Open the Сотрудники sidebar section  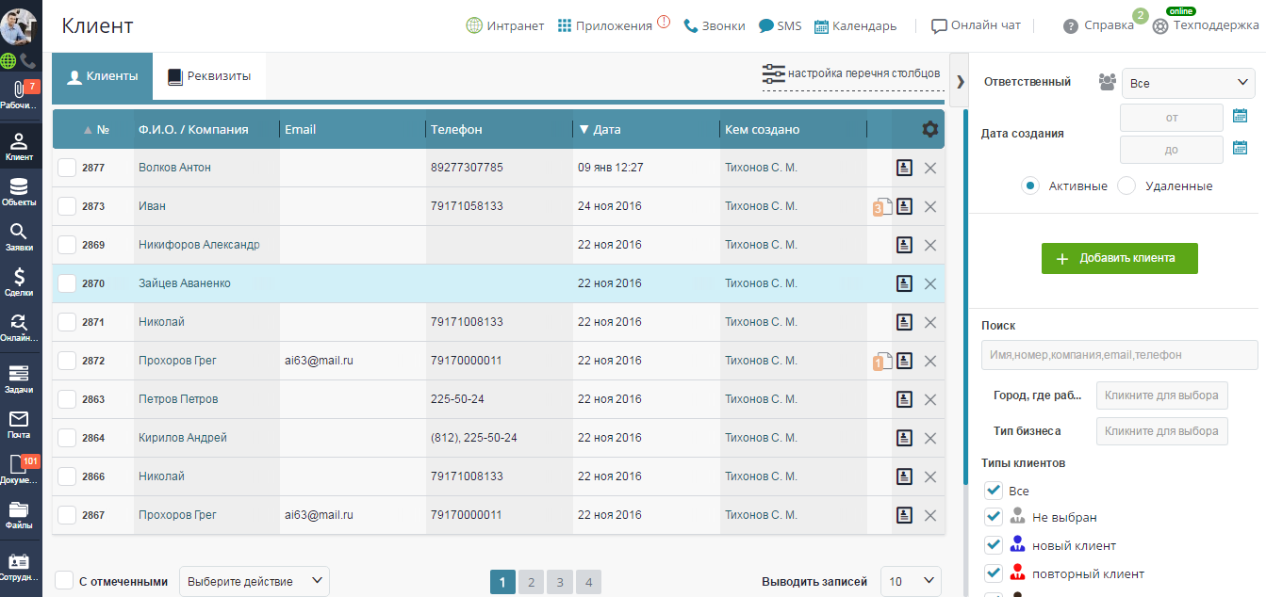coord(21,567)
